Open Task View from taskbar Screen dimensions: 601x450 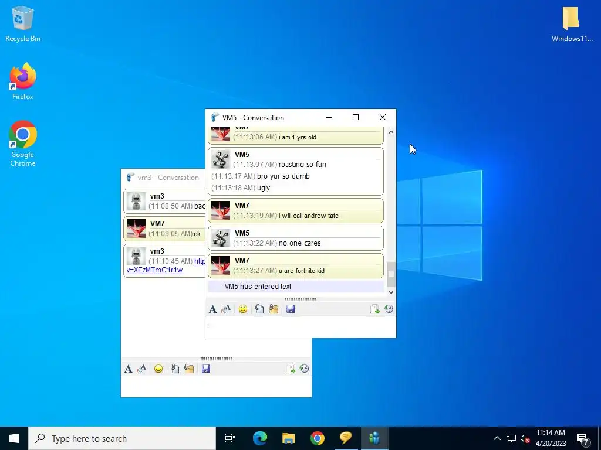click(x=230, y=438)
